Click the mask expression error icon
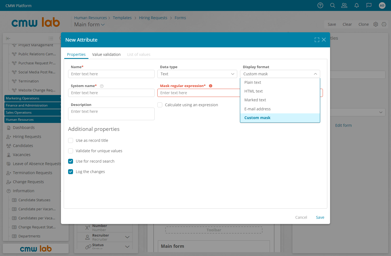The width and height of the screenshot is (391, 256). point(211,86)
